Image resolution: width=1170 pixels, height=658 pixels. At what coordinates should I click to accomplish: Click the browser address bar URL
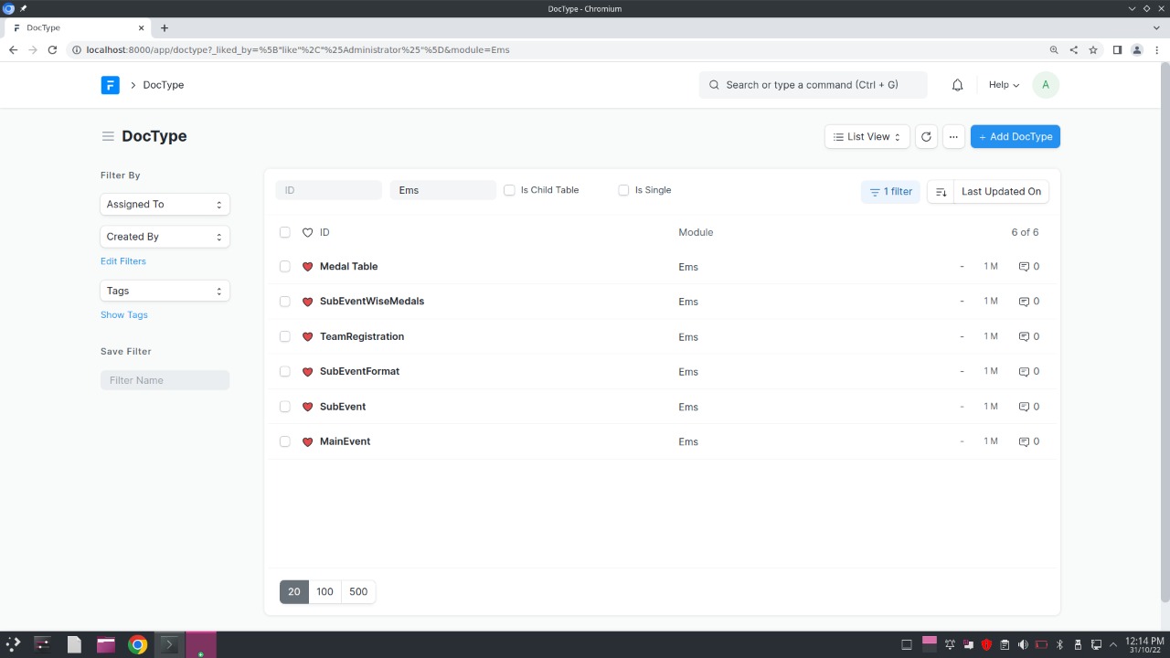click(x=297, y=50)
